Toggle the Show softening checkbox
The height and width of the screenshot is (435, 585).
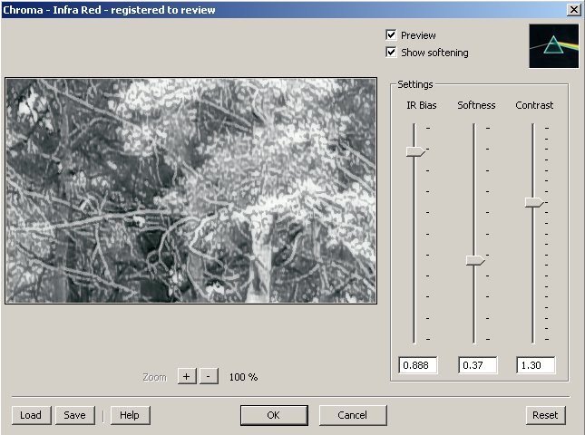click(x=391, y=53)
